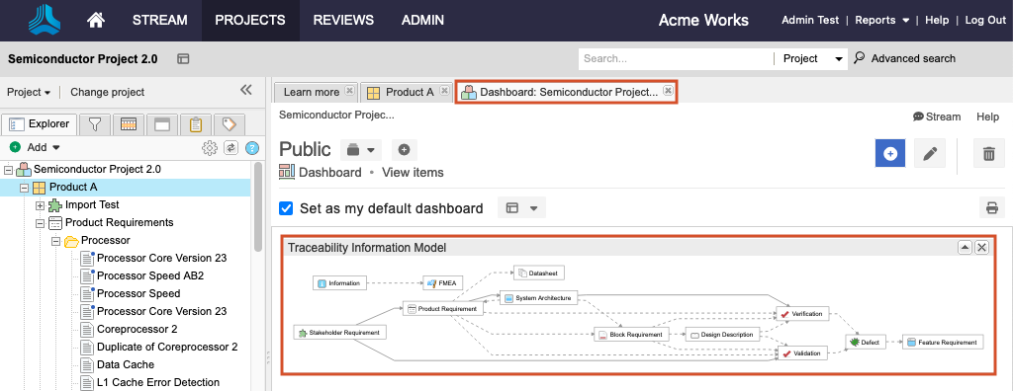Uncheck Set as my default dashboard

[x=286, y=208]
